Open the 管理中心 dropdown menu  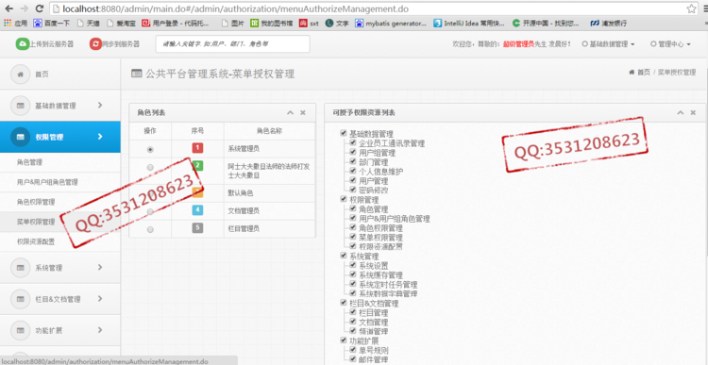(670, 44)
